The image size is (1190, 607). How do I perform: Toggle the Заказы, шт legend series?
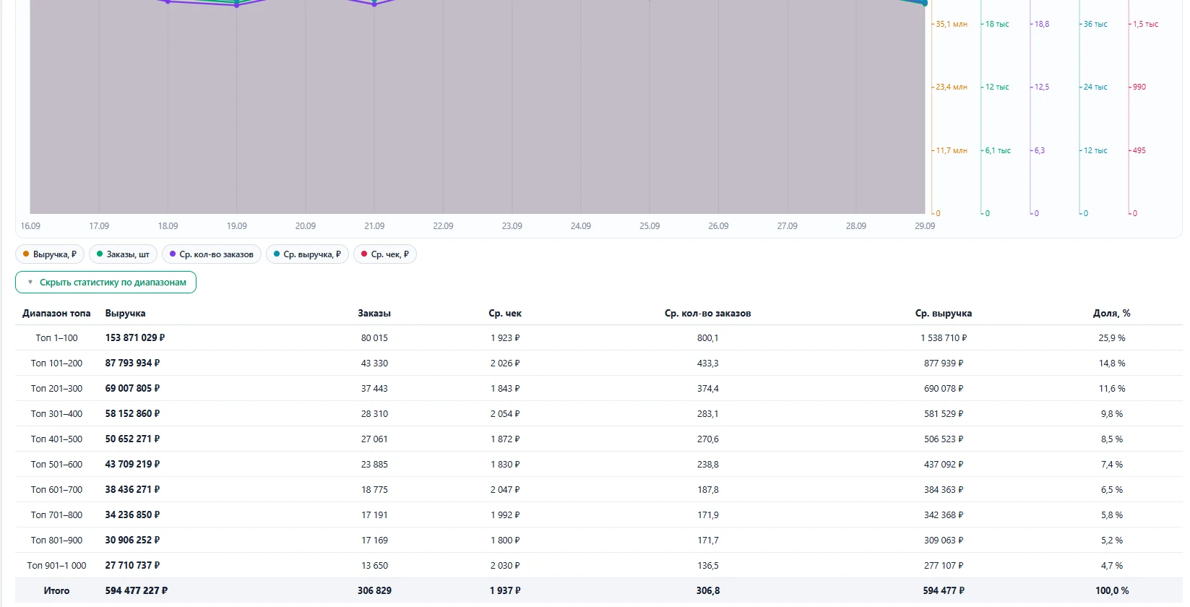[x=123, y=254]
